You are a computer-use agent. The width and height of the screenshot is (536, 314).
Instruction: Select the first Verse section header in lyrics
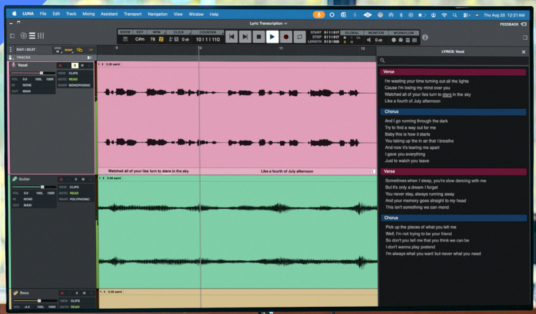[453, 72]
